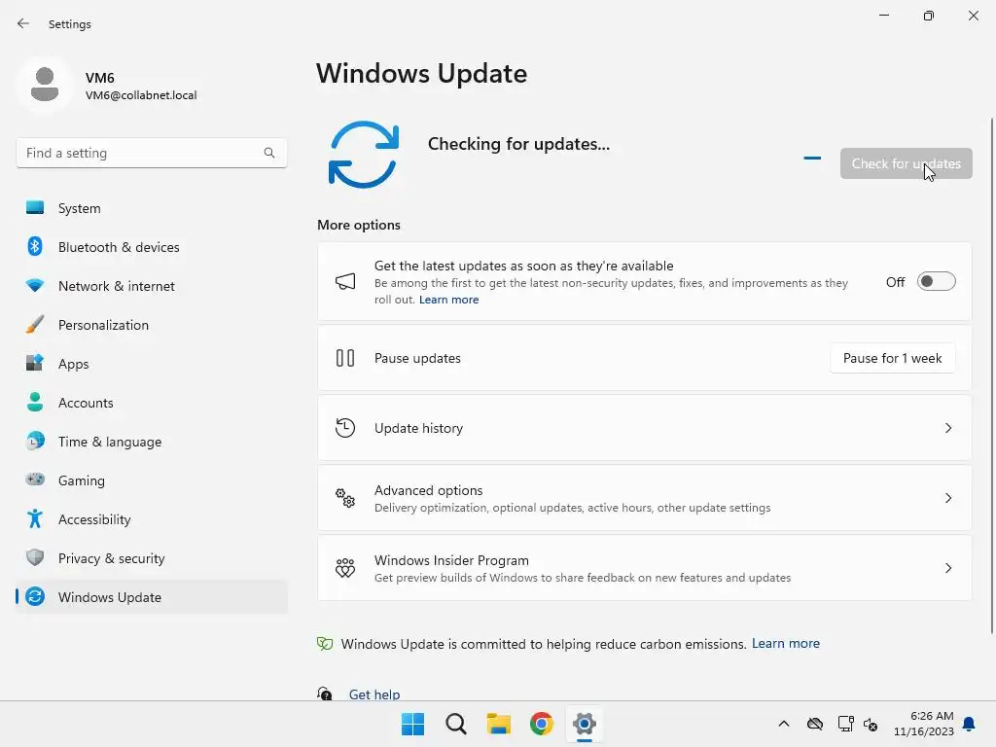Image resolution: width=996 pixels, height=747 pixels.
Task: Expand Windows Insider Program chevron
Action: (948, 568)
